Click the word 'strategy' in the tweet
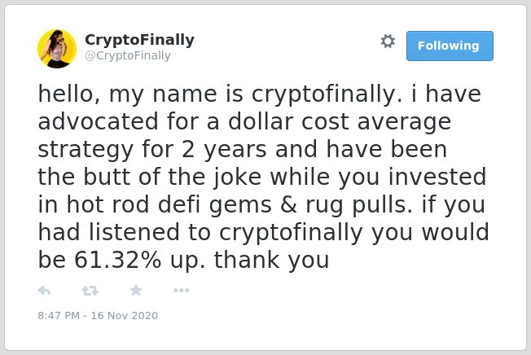The width and height of the screenshot is (531, 355). click(86, 150)
